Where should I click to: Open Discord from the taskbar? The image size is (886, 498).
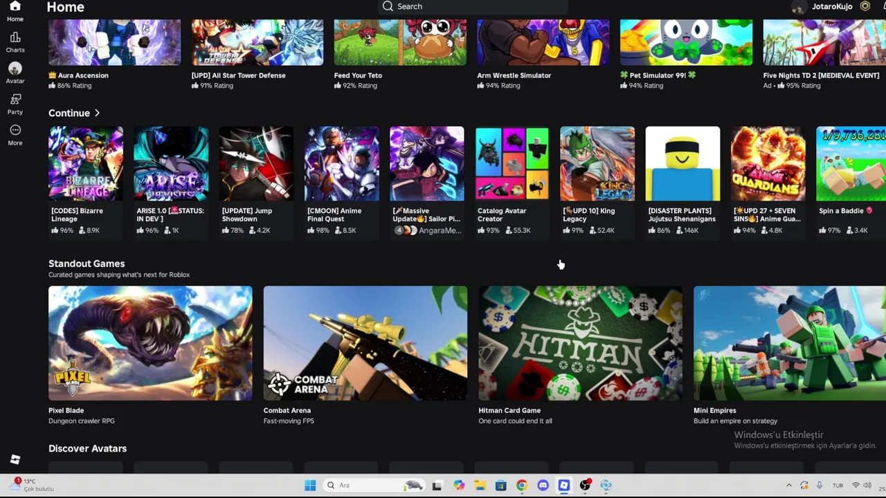pyautogui.click(x=543, y=486)
